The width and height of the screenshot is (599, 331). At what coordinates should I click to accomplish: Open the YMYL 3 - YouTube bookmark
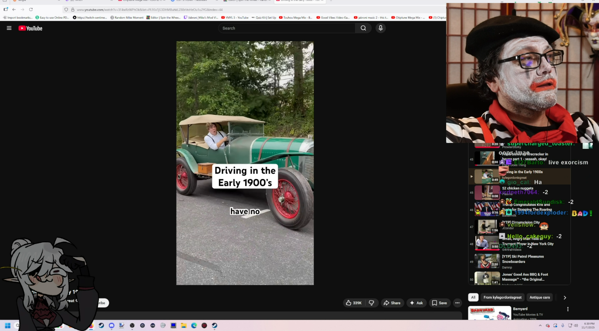point(235,17)
